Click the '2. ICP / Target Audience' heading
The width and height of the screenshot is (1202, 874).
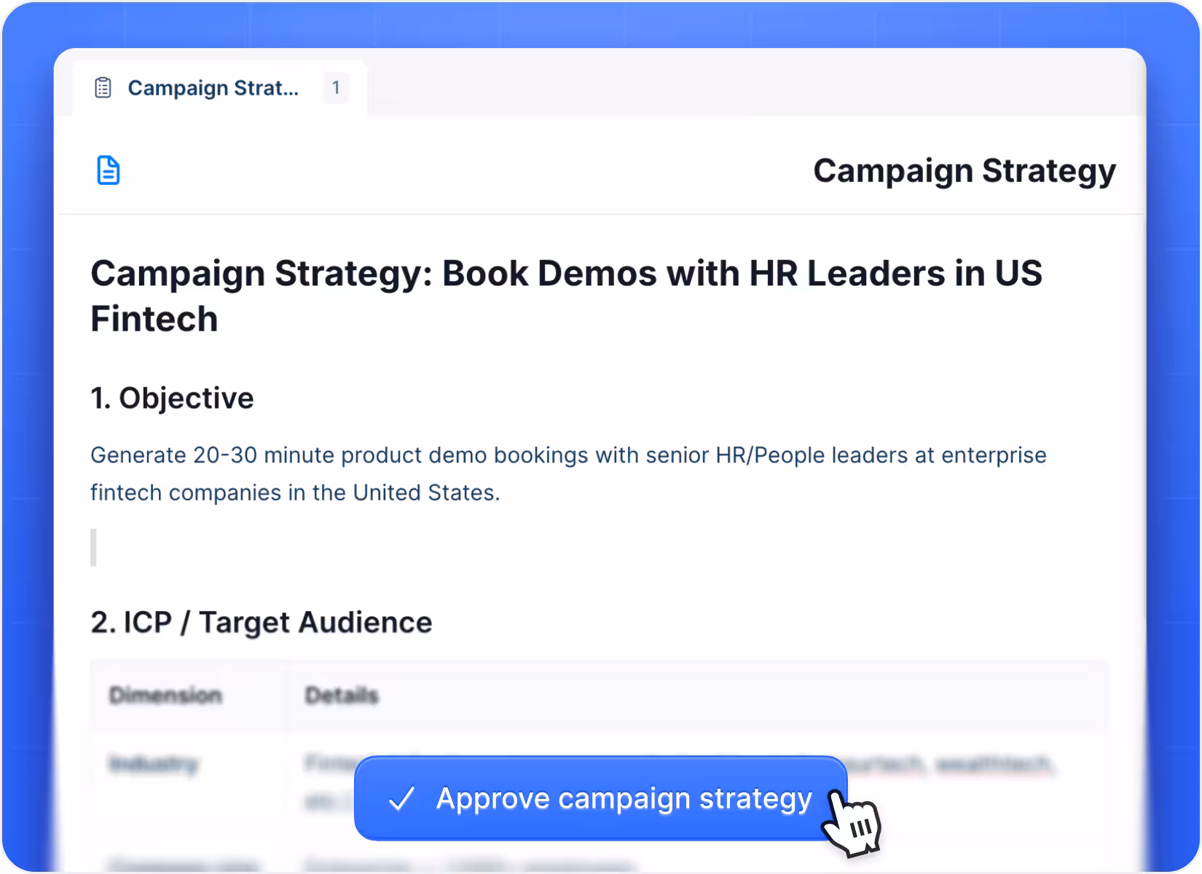click(261, 623)
